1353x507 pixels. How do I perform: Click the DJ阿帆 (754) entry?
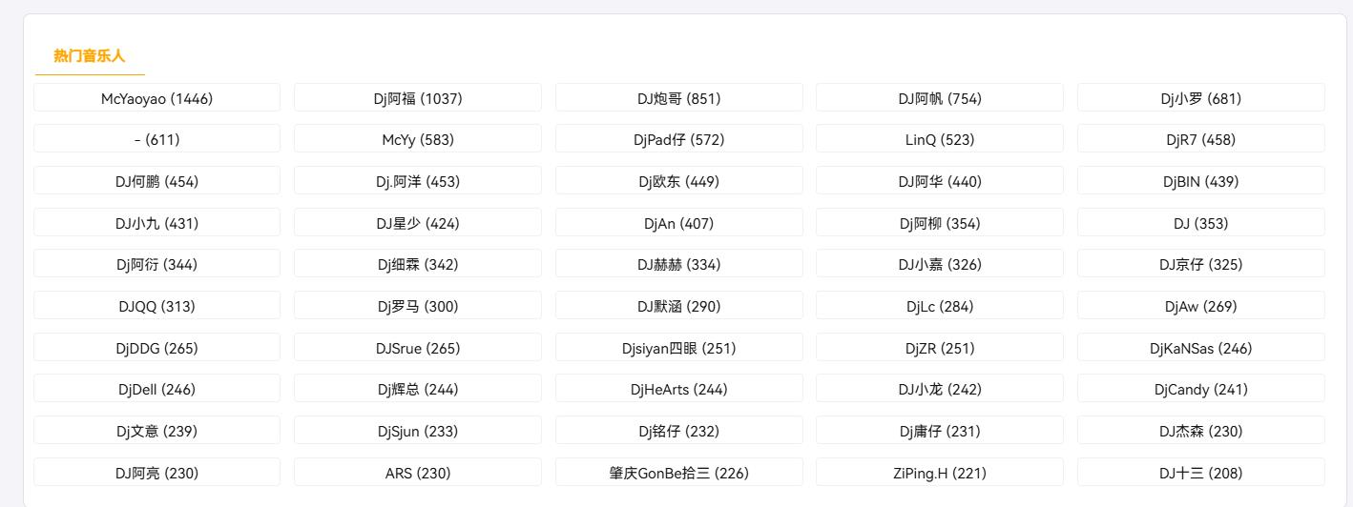pos(940,98)
